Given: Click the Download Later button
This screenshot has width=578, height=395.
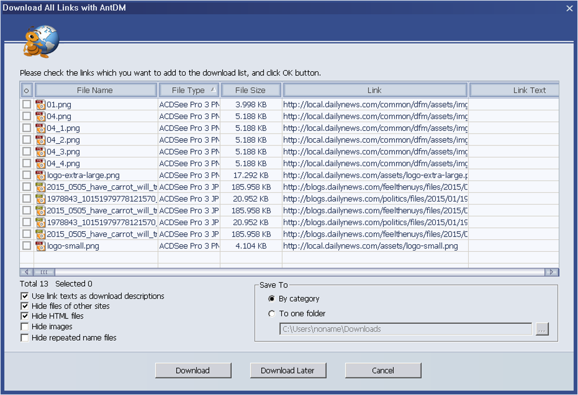Looking at the screenshot, I should click(288, 370).
